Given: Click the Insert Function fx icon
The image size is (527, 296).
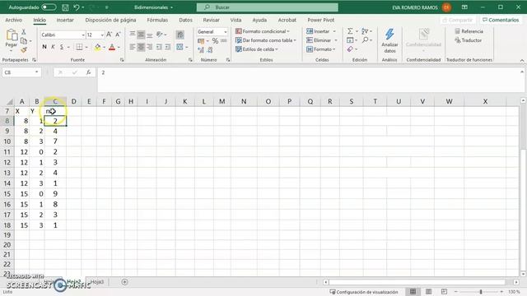Looking at the screenshot, I should [x=89, y=72].
